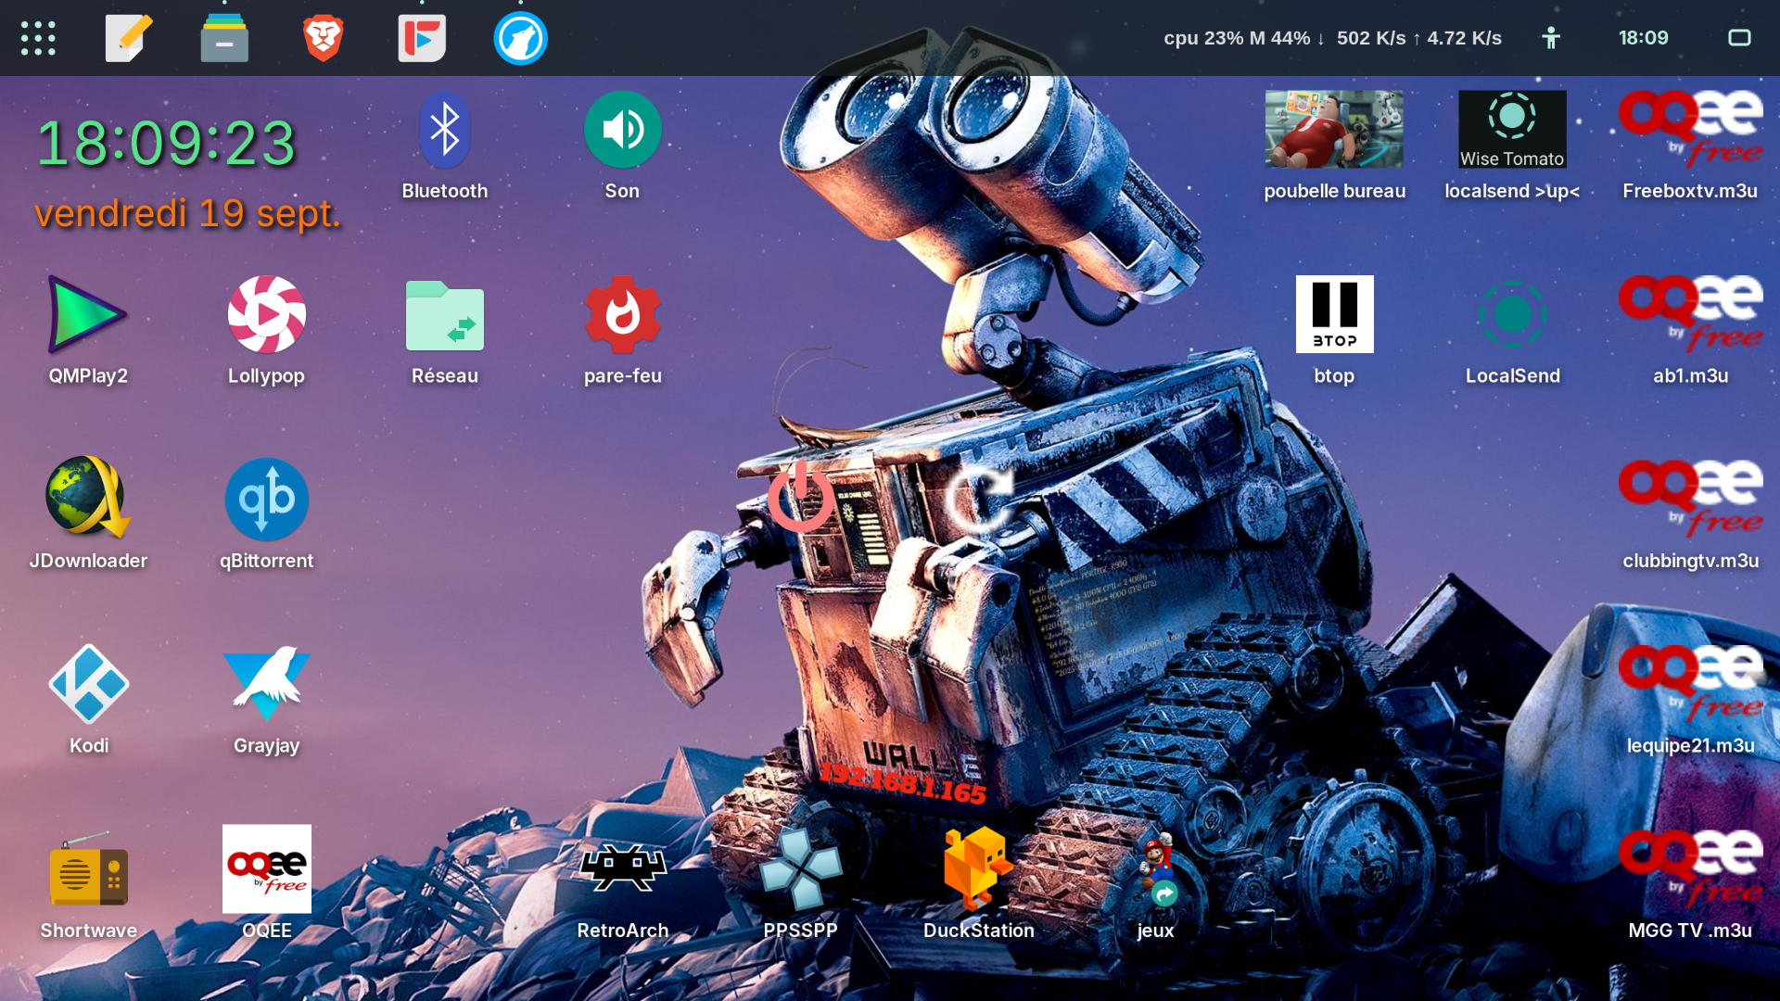Open the Bluetooth settings shortcut
1780x1001 pixels.
point(444,131)
